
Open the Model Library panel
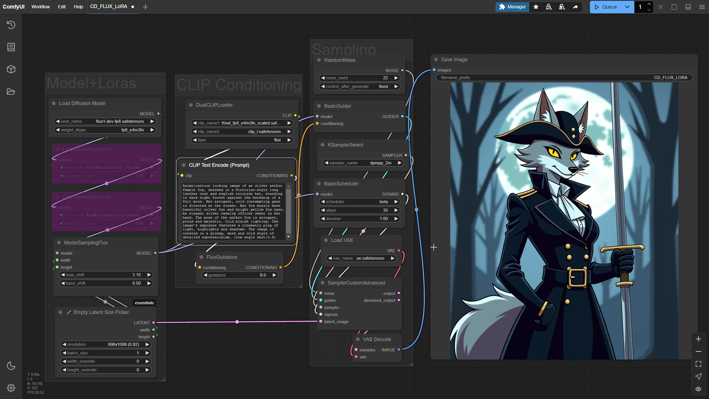pyautogui.click(x=11, y=69)
